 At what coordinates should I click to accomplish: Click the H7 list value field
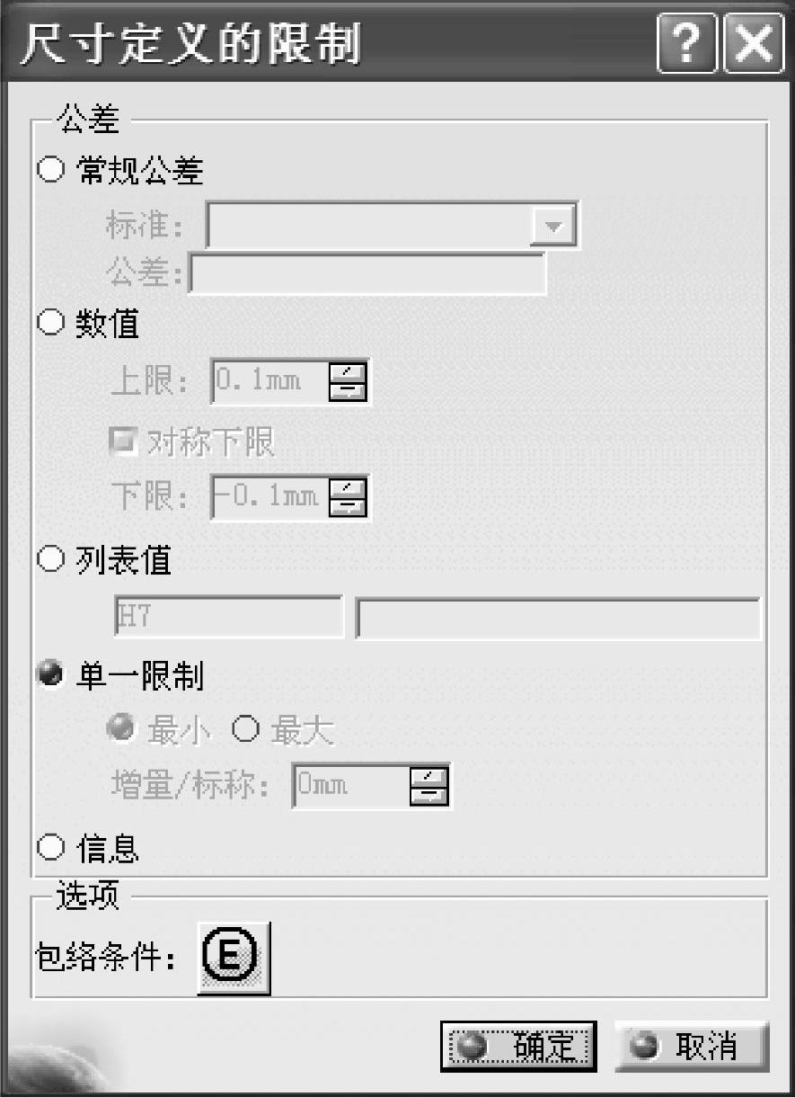[228, 617]
